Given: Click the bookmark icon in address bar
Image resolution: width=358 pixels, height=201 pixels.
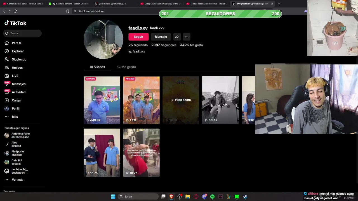Looking at the screenshot, I should tap(68, 11).
